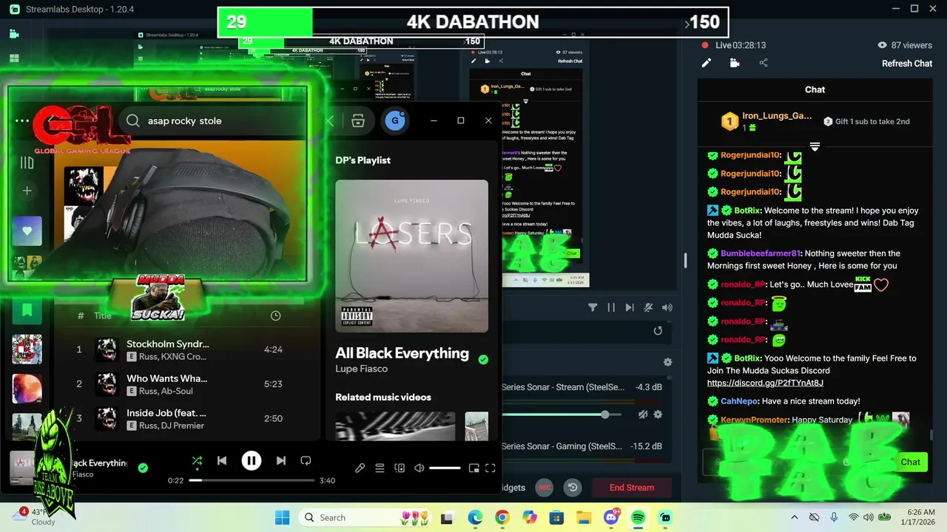Image resolution: width=947 pixels, height=532 pixels.
Task: Enter Spotify full screen view
Action: pyautogui.click(x=491, y=468)
